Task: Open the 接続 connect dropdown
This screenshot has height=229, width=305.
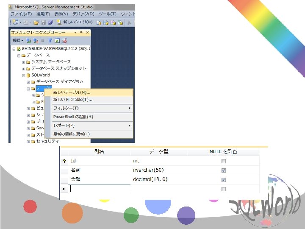Action: coord(18,40)
